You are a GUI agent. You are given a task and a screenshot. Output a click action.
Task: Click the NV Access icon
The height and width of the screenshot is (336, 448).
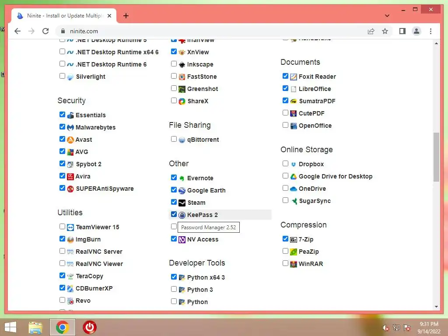tap(182, 240)
